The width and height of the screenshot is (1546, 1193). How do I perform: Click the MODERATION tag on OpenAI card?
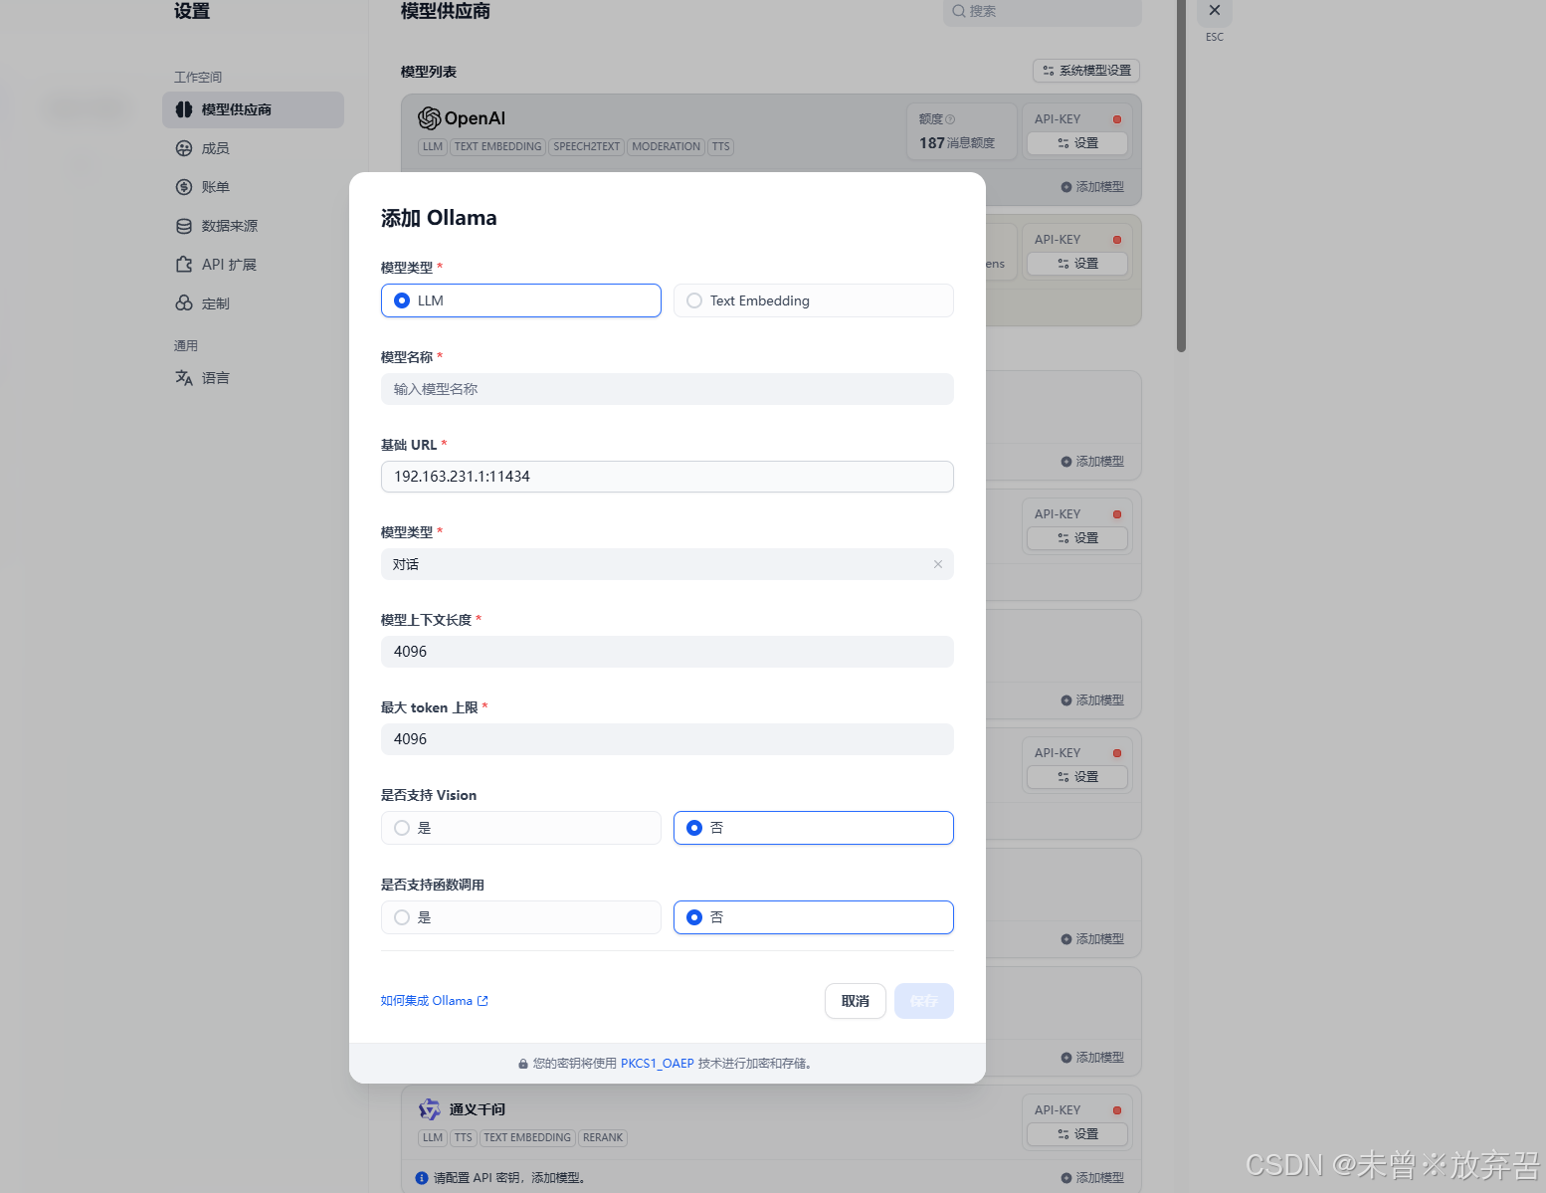point(667,146)
